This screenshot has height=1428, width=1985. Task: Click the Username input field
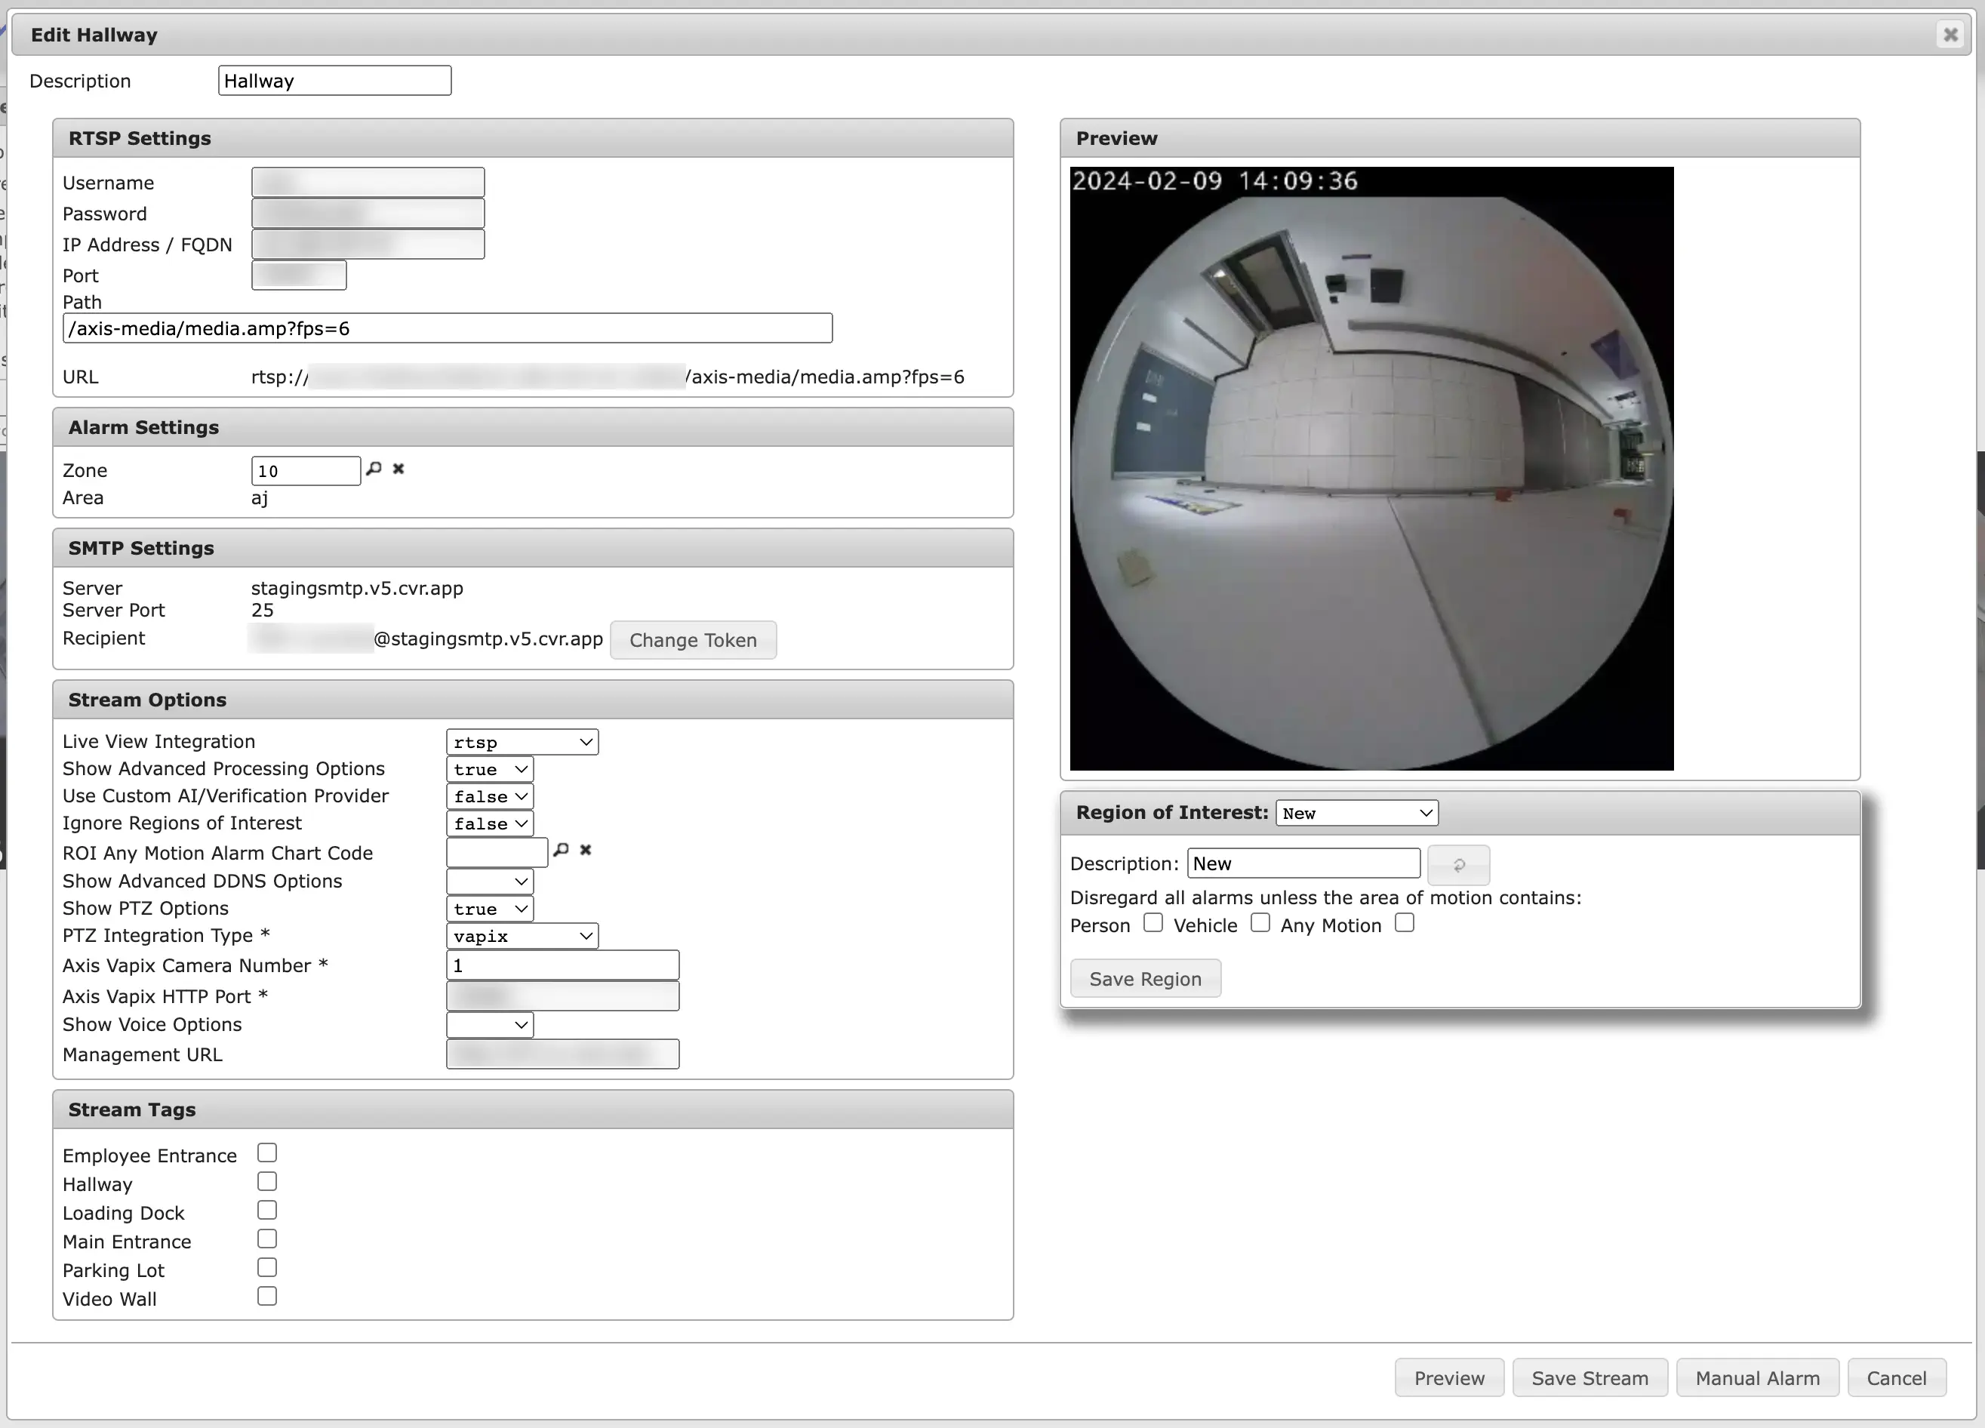coord(368,182)
